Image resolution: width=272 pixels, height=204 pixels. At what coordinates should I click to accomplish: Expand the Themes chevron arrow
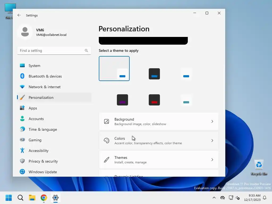tap(212, 160)
